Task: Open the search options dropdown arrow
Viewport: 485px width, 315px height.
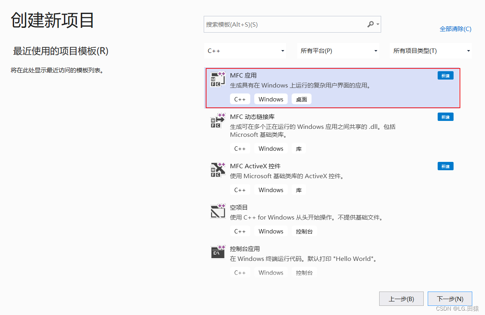Action: (x=378, y=25)
